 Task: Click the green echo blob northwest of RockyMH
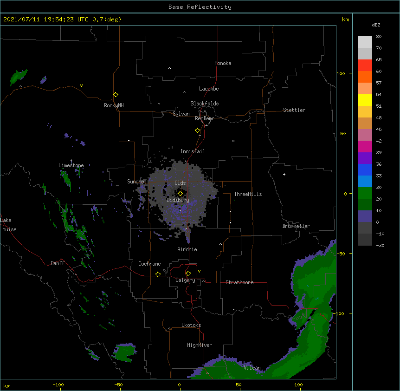click(18, 77)
